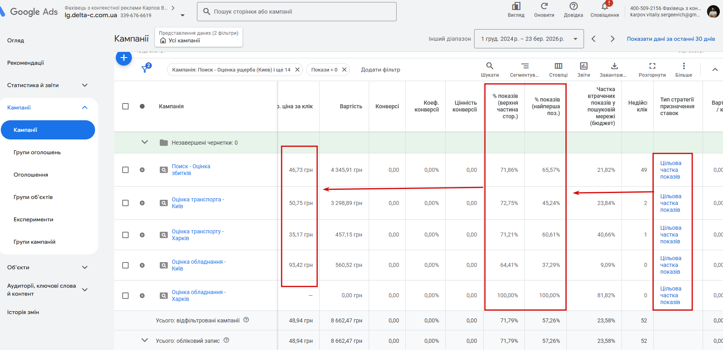723x350 pixels.
Task: Open Групи оголошень in the sidebar
Action: pos(37,152)
